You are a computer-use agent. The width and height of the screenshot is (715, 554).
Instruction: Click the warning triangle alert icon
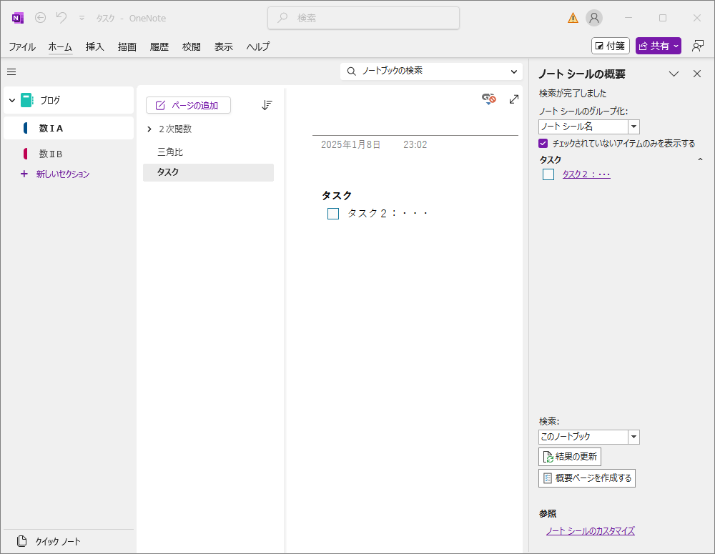(x=573, y=18)
